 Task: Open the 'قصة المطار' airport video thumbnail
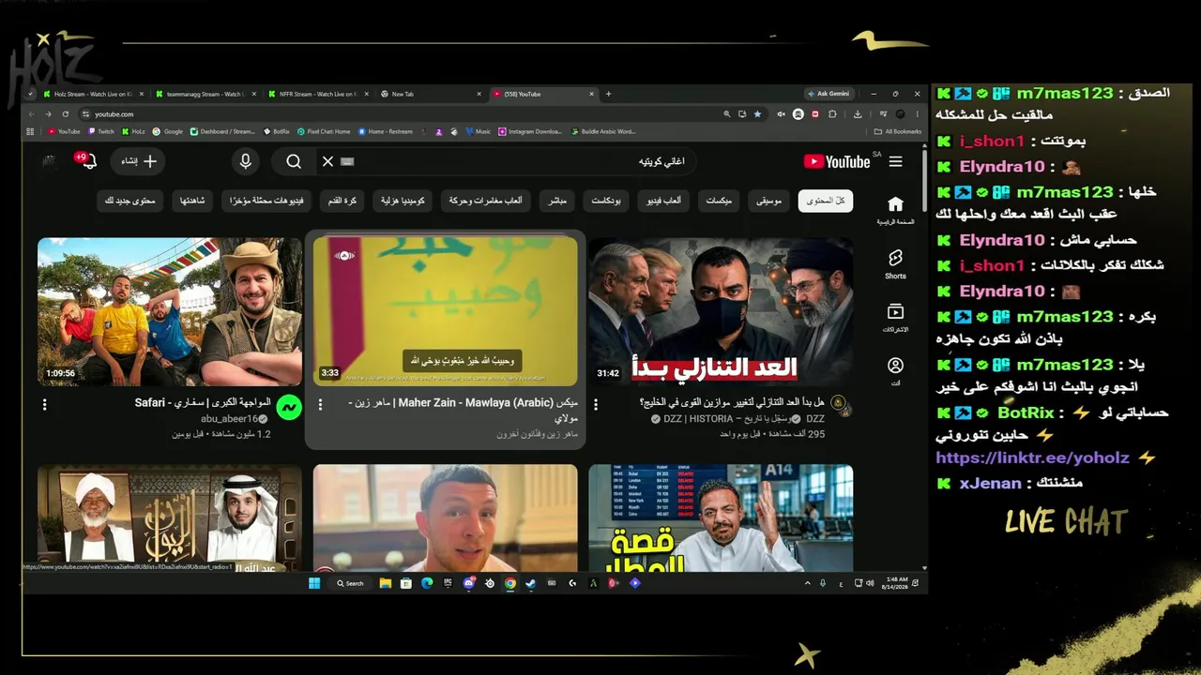[722, 518]
